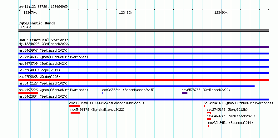
Task: Select the nsv6578766 (Sedlazeck2020) label
Action: tap(206, 90)
